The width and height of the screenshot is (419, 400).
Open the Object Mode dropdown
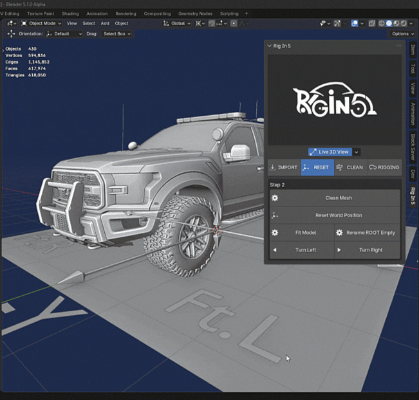[x=41, y=24]
